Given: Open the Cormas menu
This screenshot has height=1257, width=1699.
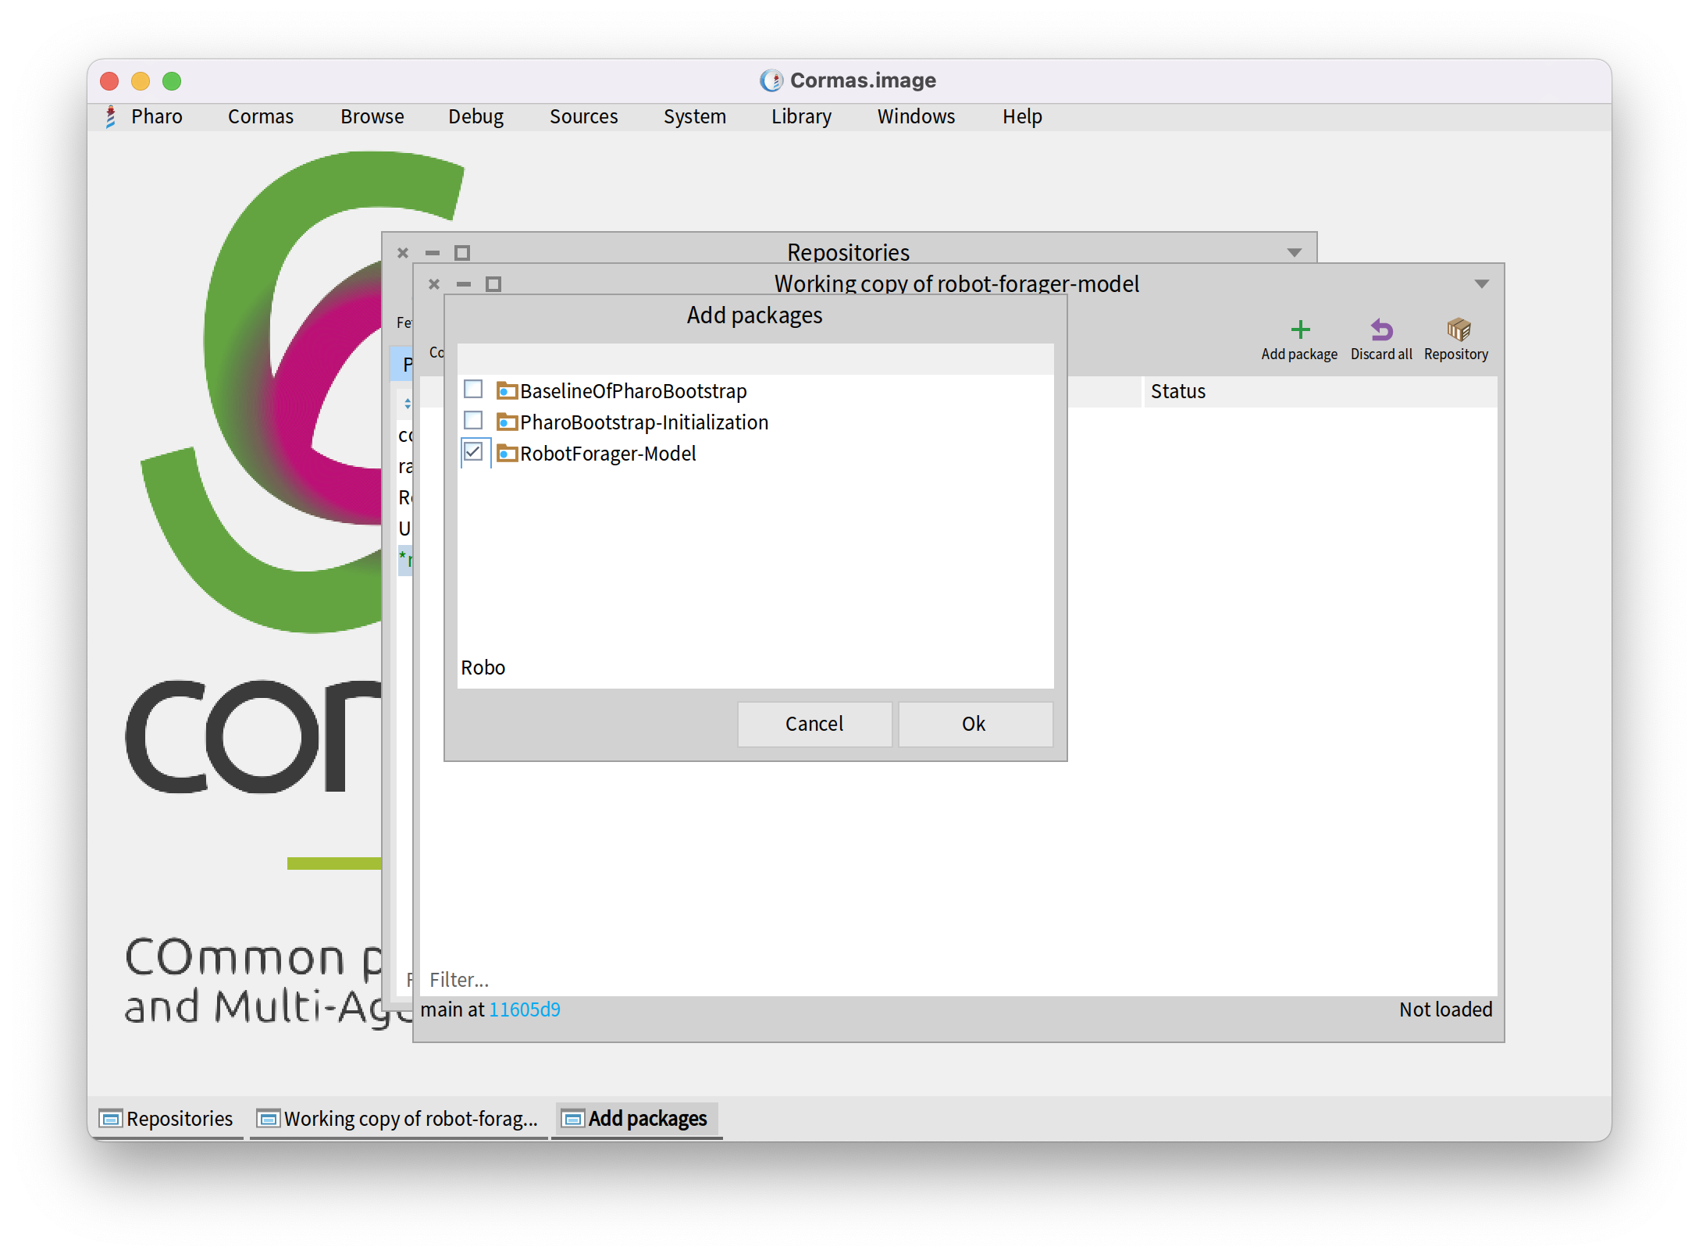Looking at the screenshot, I should pyautogui.click(x=261, y=117).
